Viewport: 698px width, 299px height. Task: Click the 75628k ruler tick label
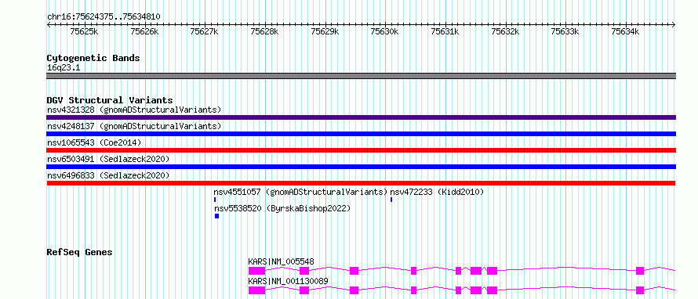[264, 31]
